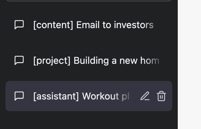The height and width of the screenshot is (129, 201).
Task: Click the faded "hom" text in the project title
Action: pyautogui.click(x=150, y=60)
